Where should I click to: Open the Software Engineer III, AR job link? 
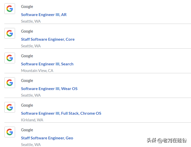44,15
